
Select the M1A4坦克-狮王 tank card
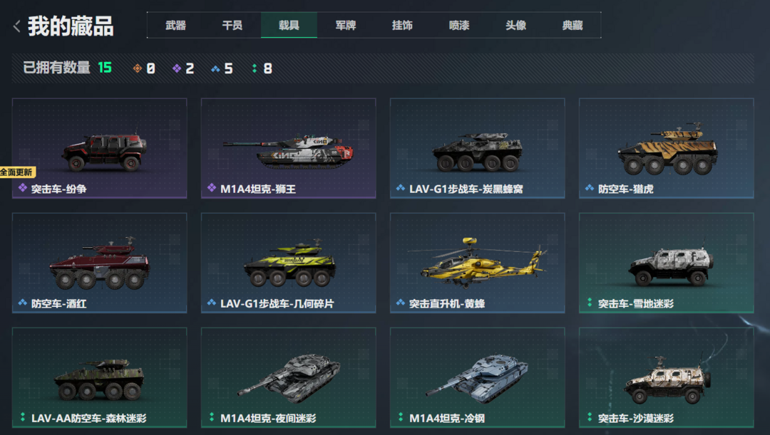click(288, 148)
